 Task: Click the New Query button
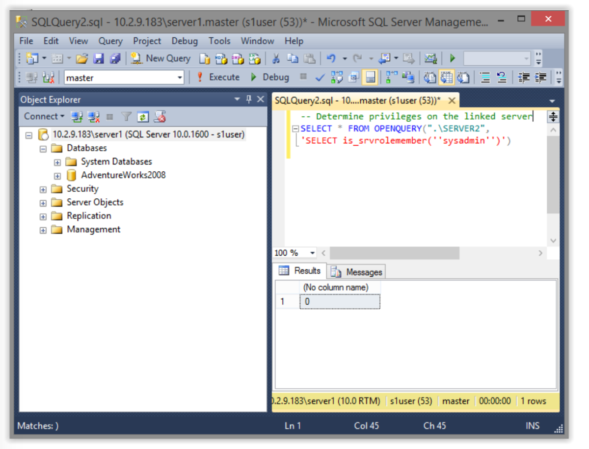click(161, 58)
